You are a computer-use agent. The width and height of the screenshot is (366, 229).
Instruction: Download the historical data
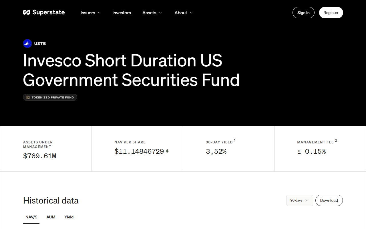point(329,200)
